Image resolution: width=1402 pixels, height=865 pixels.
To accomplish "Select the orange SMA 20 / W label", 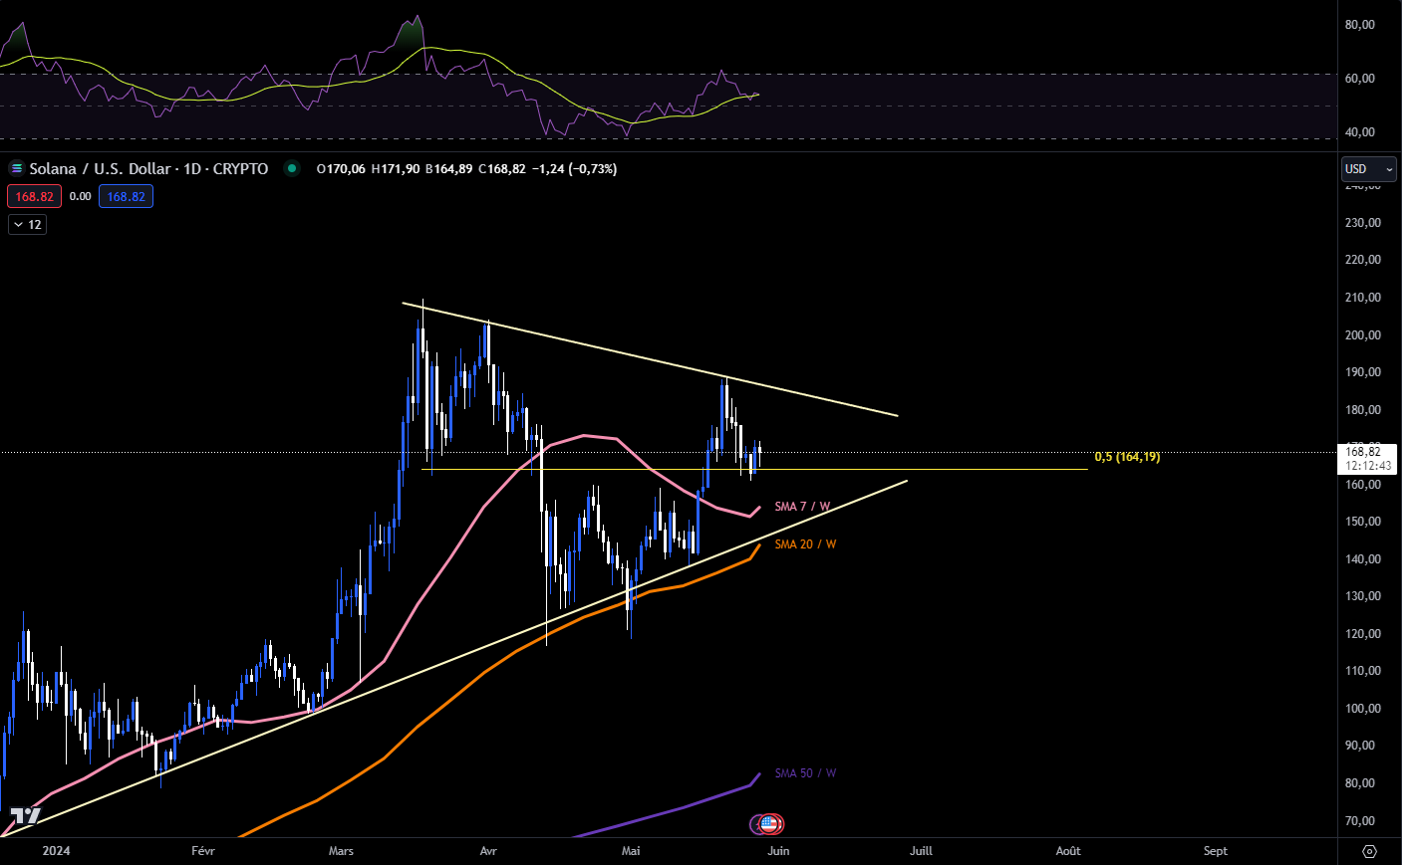I will point(805,544).
